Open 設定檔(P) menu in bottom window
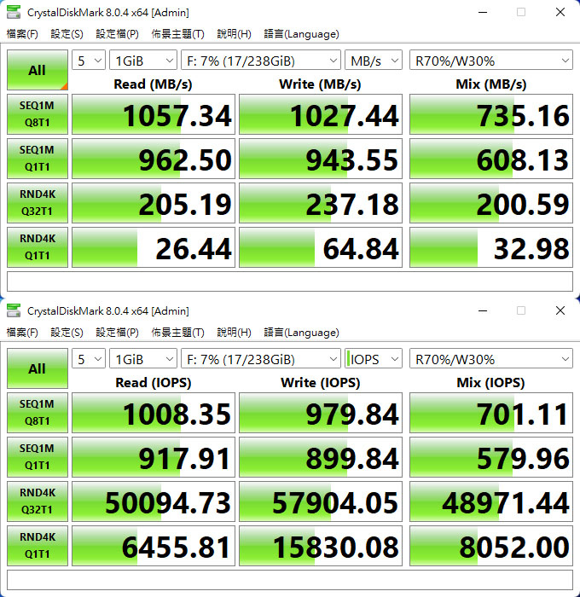580x597 pixels. 117,333
